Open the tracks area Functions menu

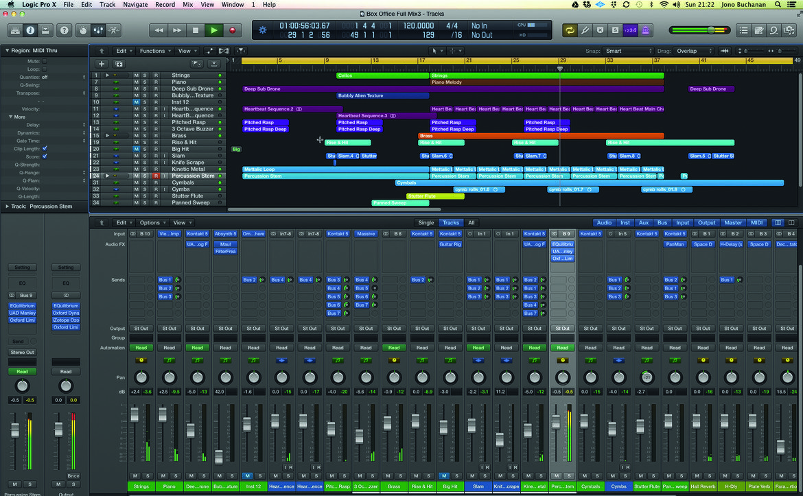pos(155,51)
